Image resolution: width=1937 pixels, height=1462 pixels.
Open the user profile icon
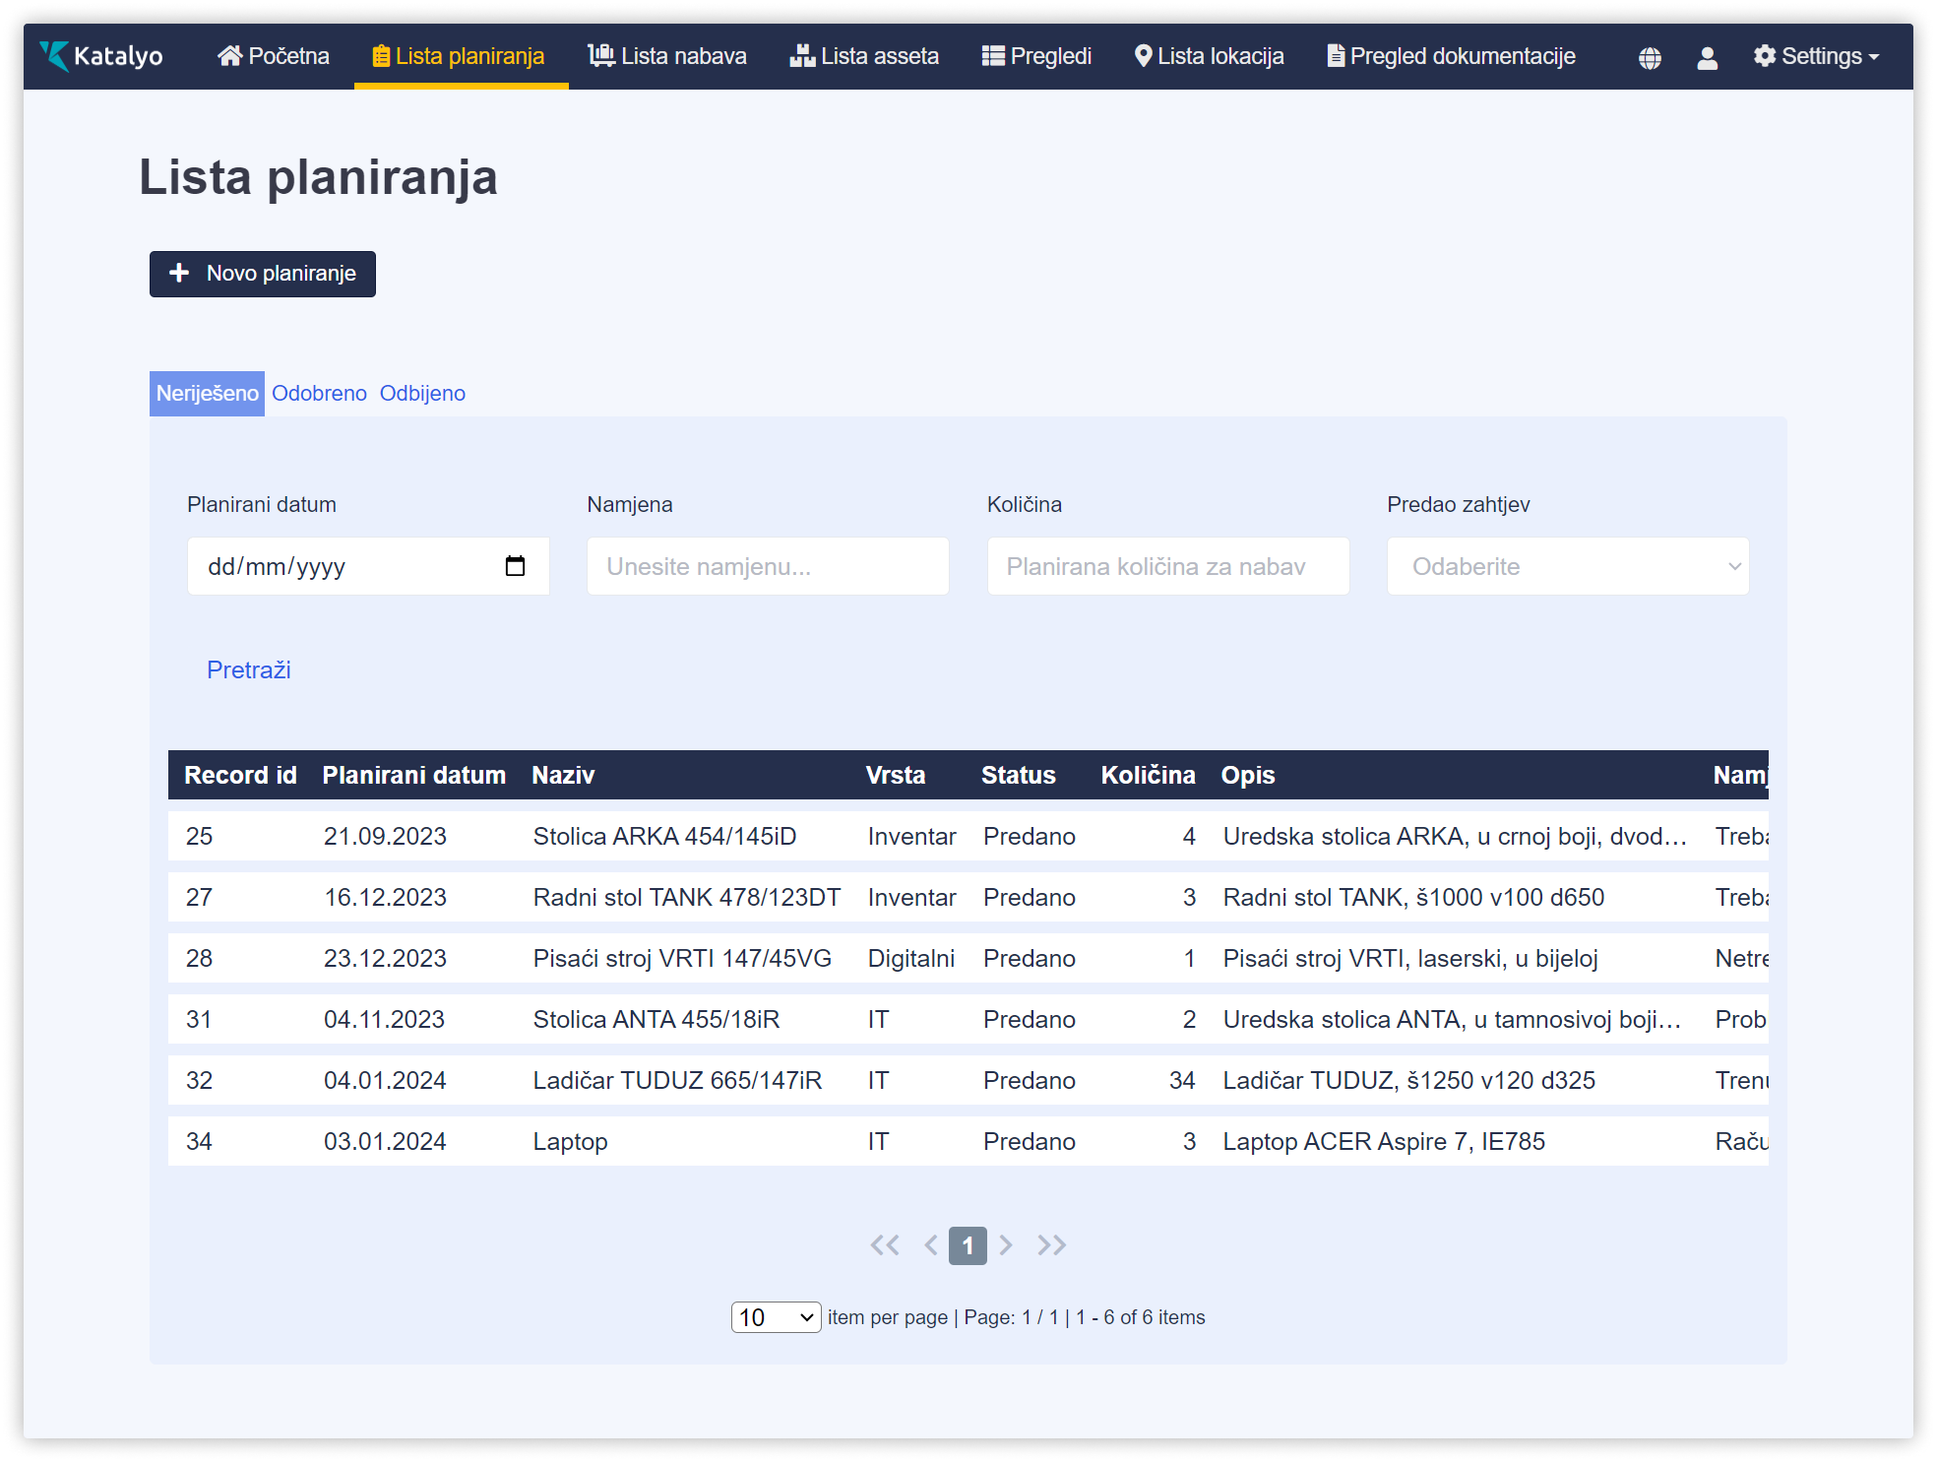click(x=1707, y=58)
